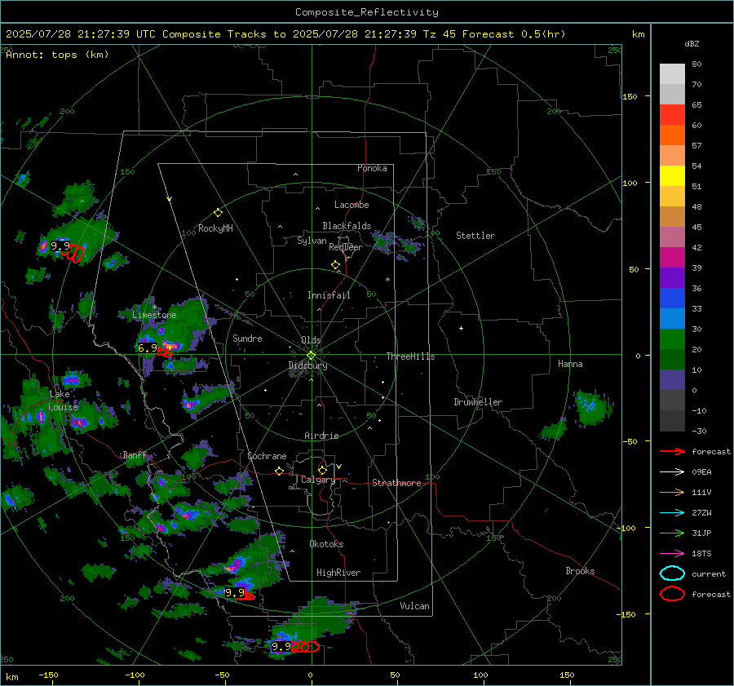
Task: Click the Strathmore label
Action: pos(396,483)
